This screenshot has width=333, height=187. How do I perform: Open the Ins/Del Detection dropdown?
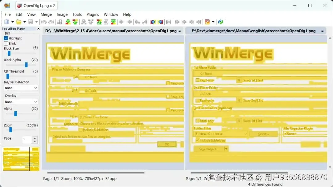tap(21, 88)
